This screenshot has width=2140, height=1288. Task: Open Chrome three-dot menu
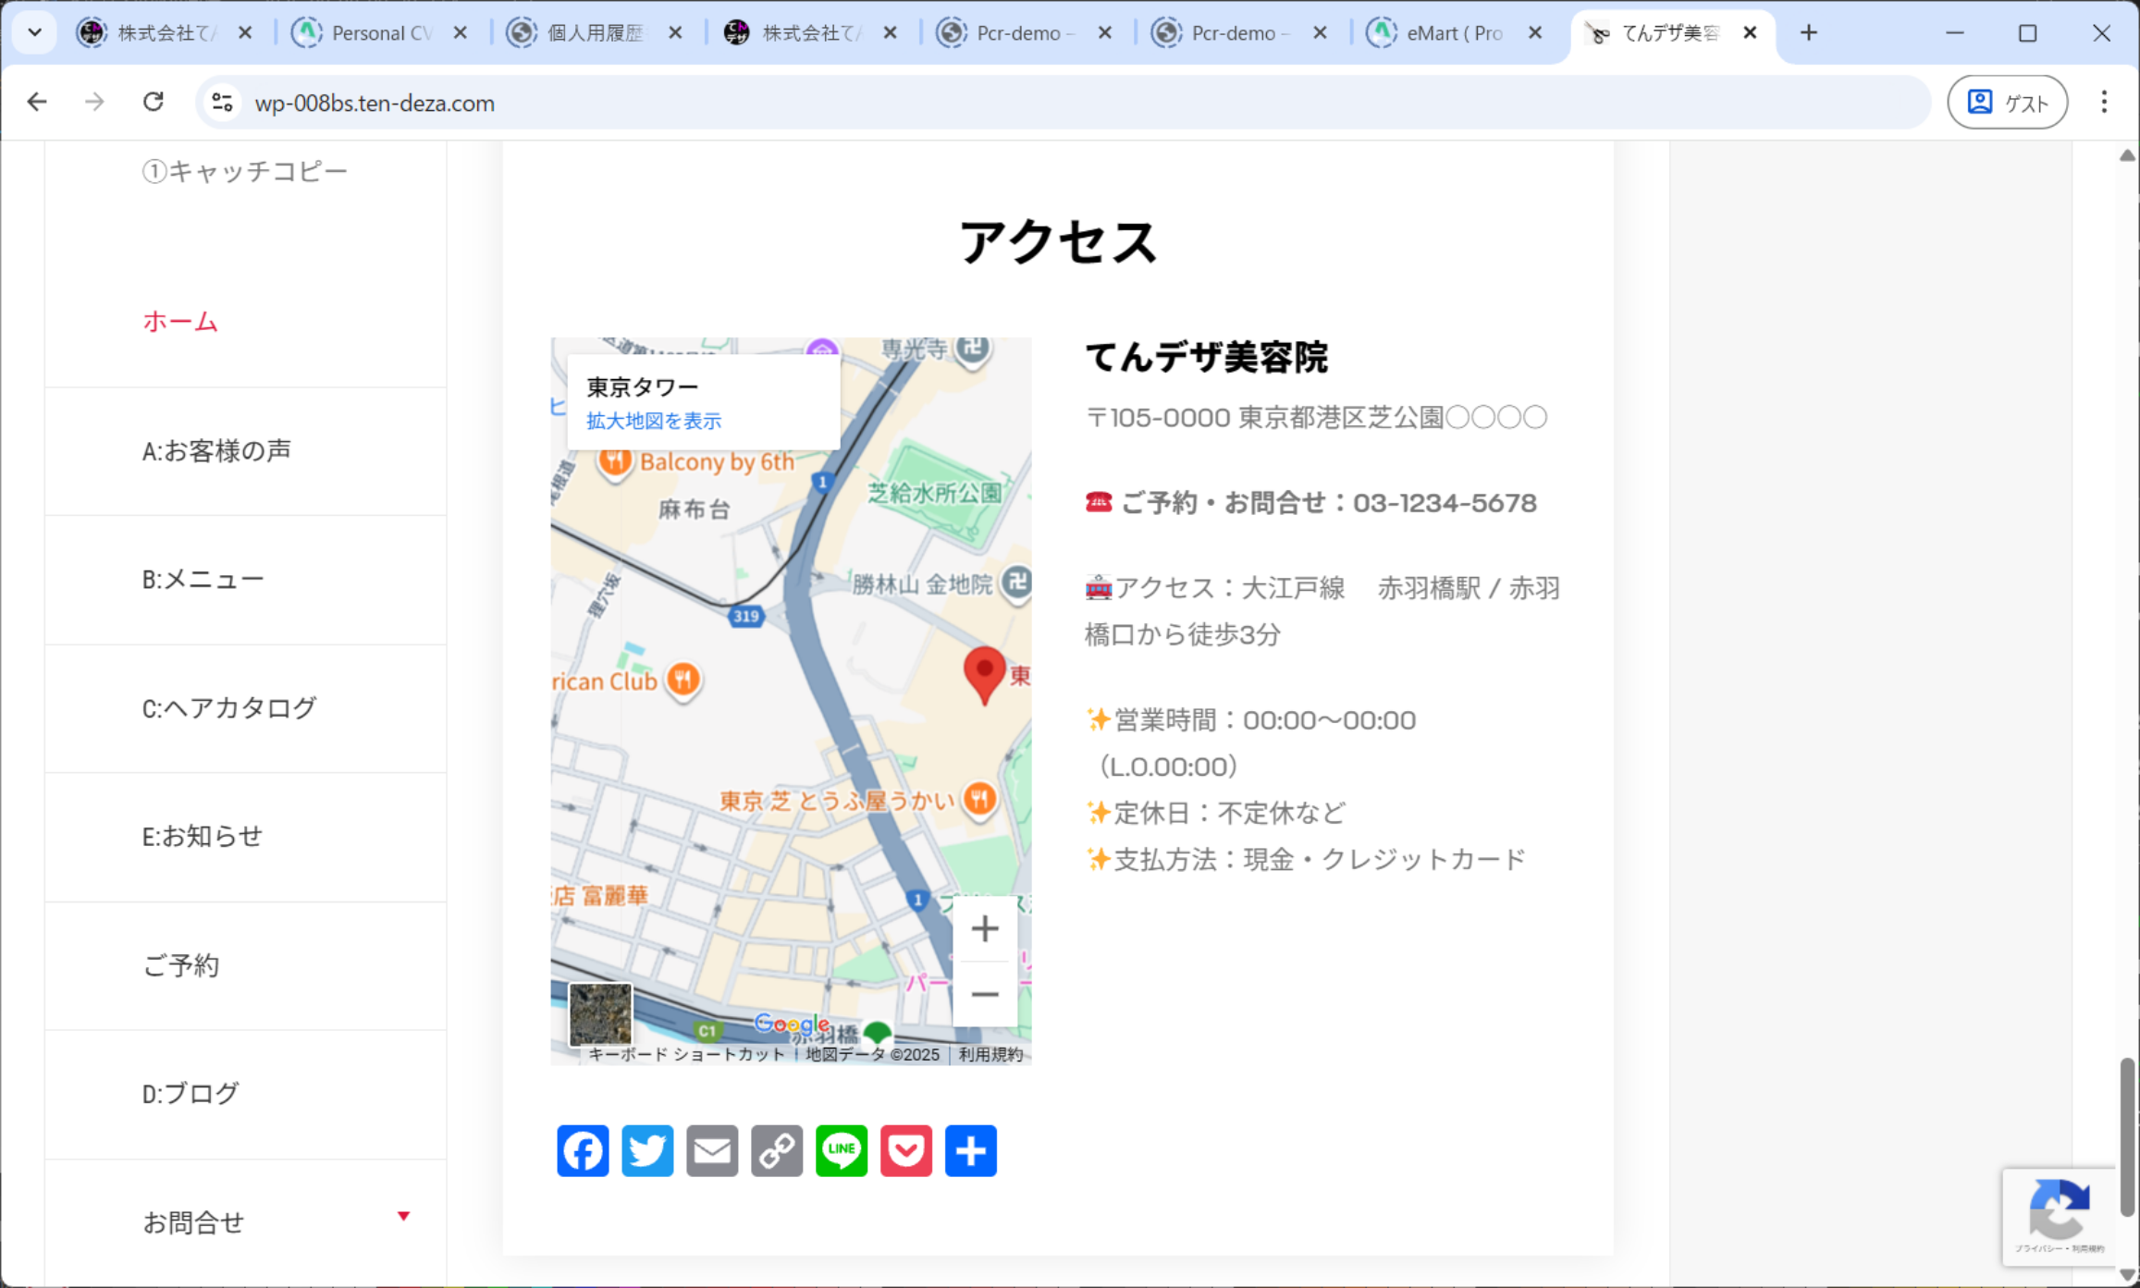pyautogui.click(x=2104, y=102)
